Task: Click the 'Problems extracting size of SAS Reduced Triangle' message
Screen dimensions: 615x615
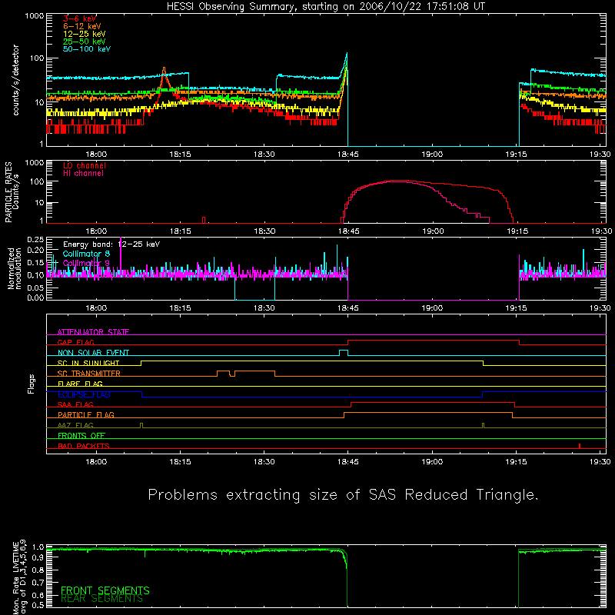Action: click(343, 495)
